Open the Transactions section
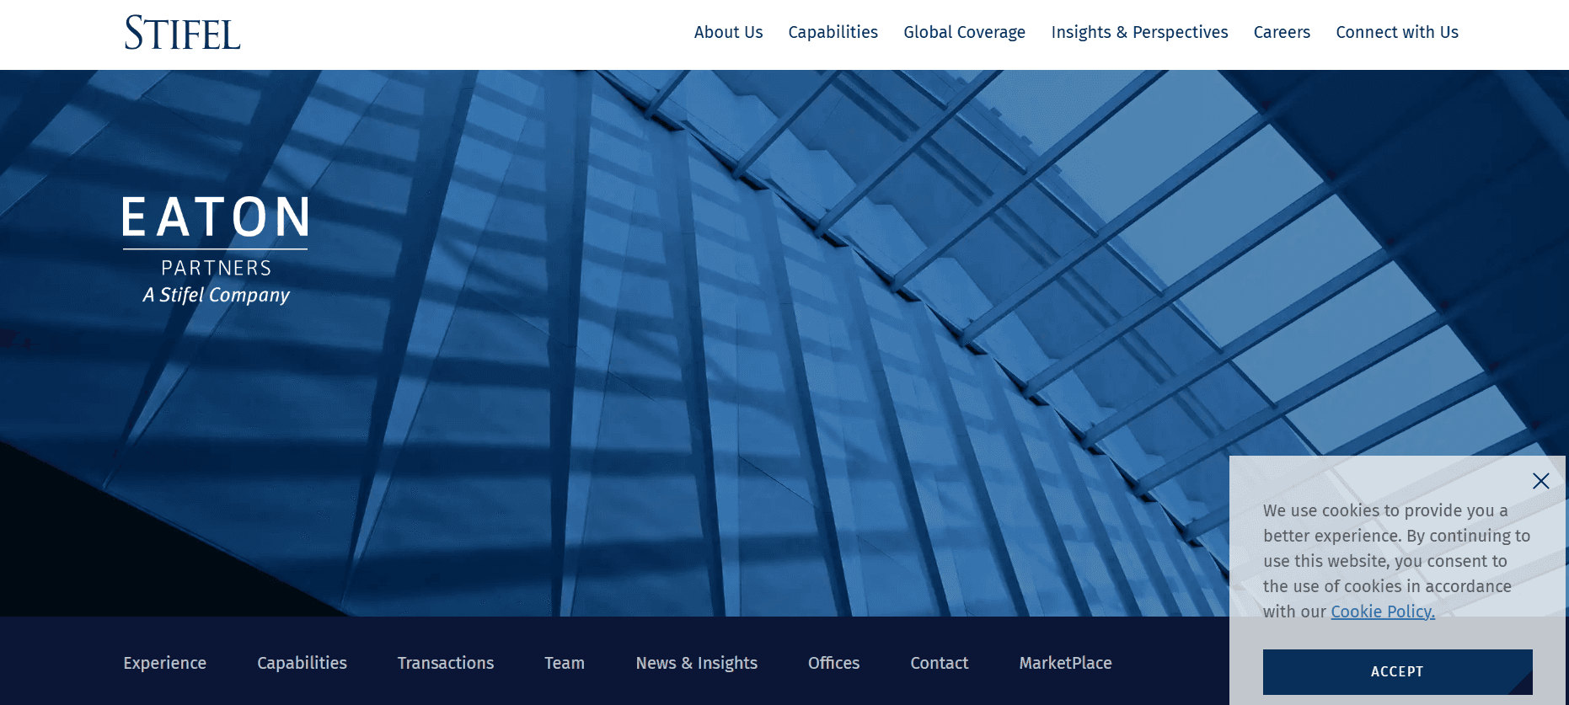Viewport: 1569px width, 705px height. click(446, 663)
